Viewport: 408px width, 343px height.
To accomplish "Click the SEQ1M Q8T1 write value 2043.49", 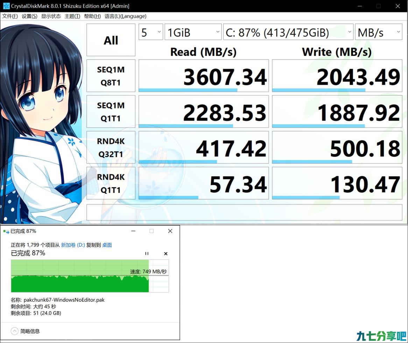I will click(x=337, y=76).
